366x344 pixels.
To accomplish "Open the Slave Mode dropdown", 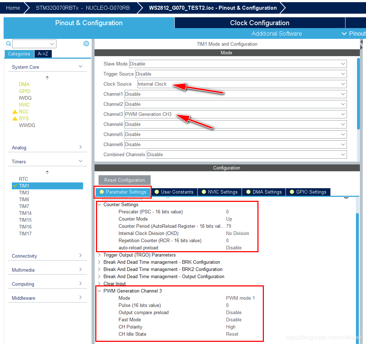I will 238,64.
